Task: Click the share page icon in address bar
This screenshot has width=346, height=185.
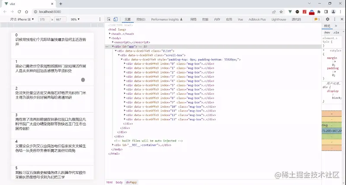Action: (274, 12)
